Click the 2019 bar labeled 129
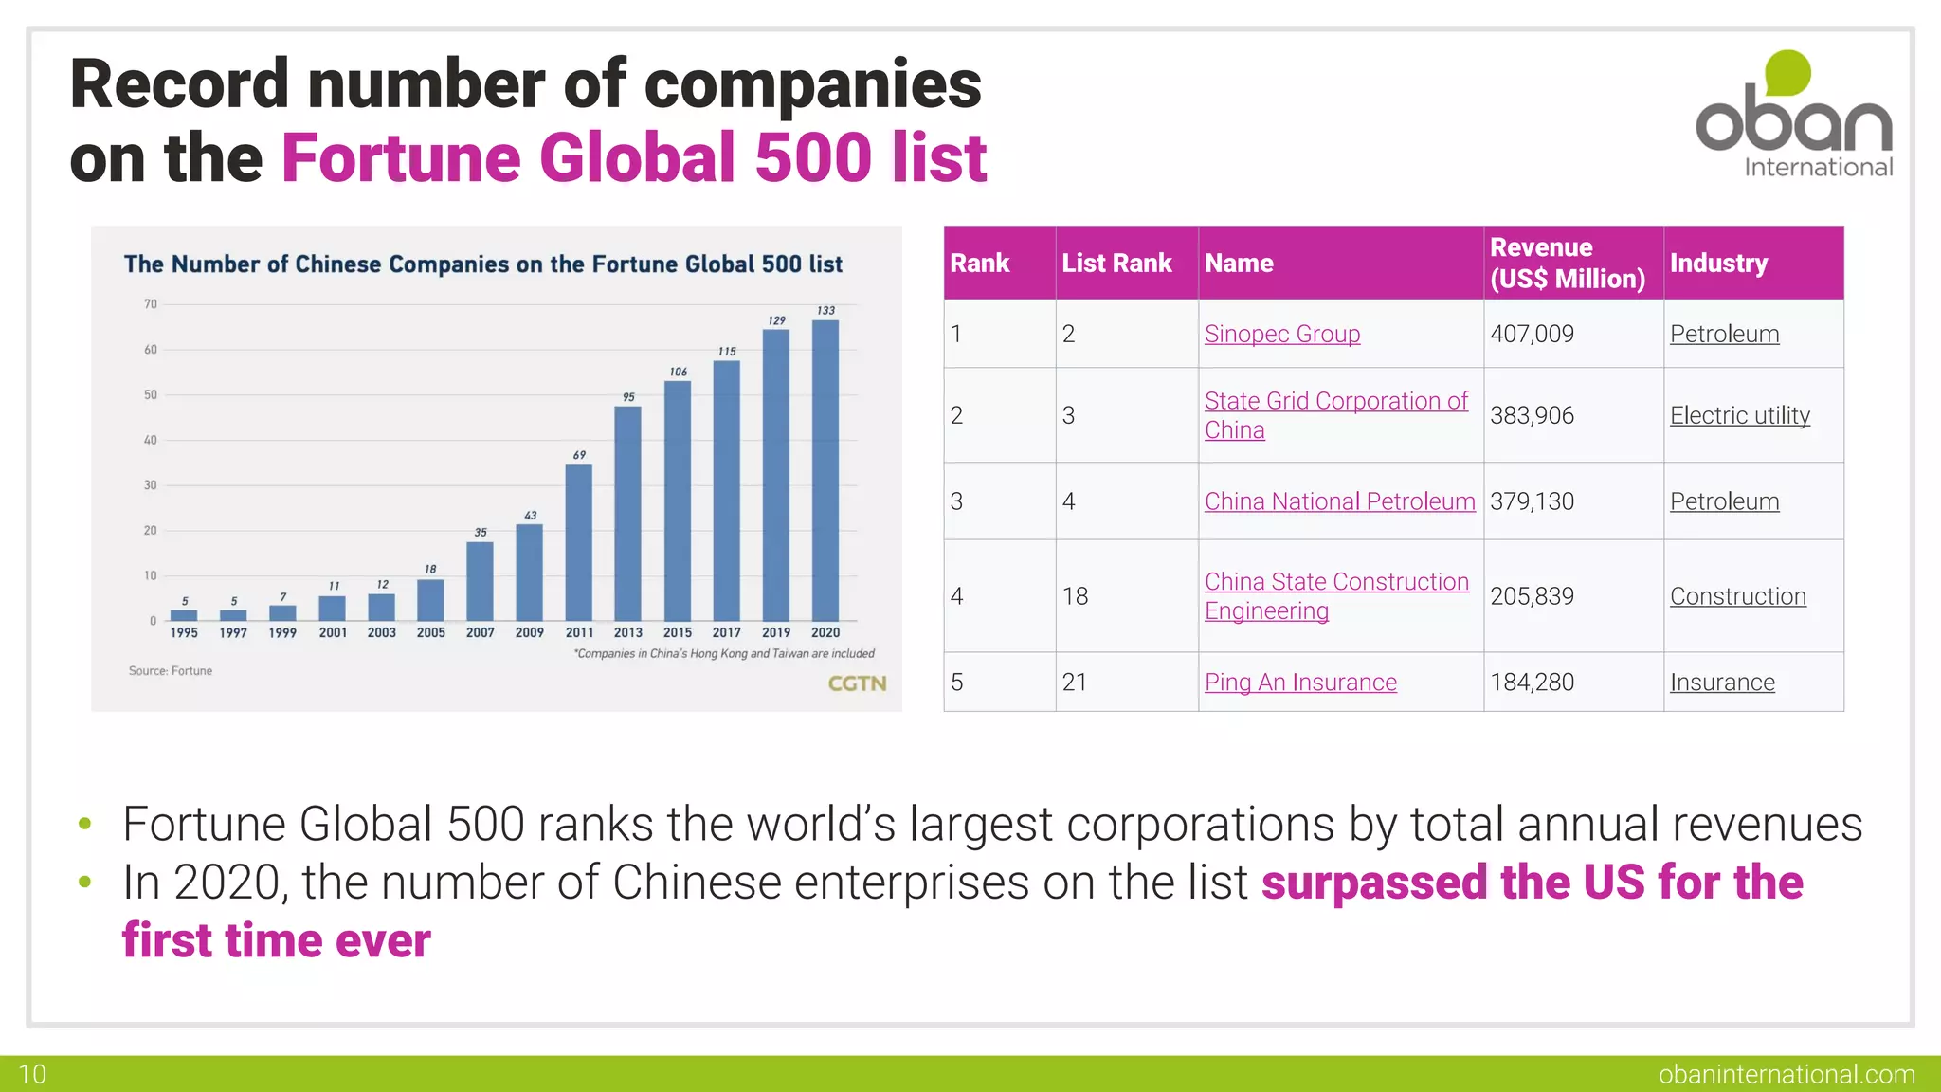This screenshot has width=1941, height=1092. [776, 476]
